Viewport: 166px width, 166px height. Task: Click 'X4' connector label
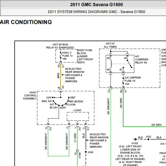pos(80,129)
